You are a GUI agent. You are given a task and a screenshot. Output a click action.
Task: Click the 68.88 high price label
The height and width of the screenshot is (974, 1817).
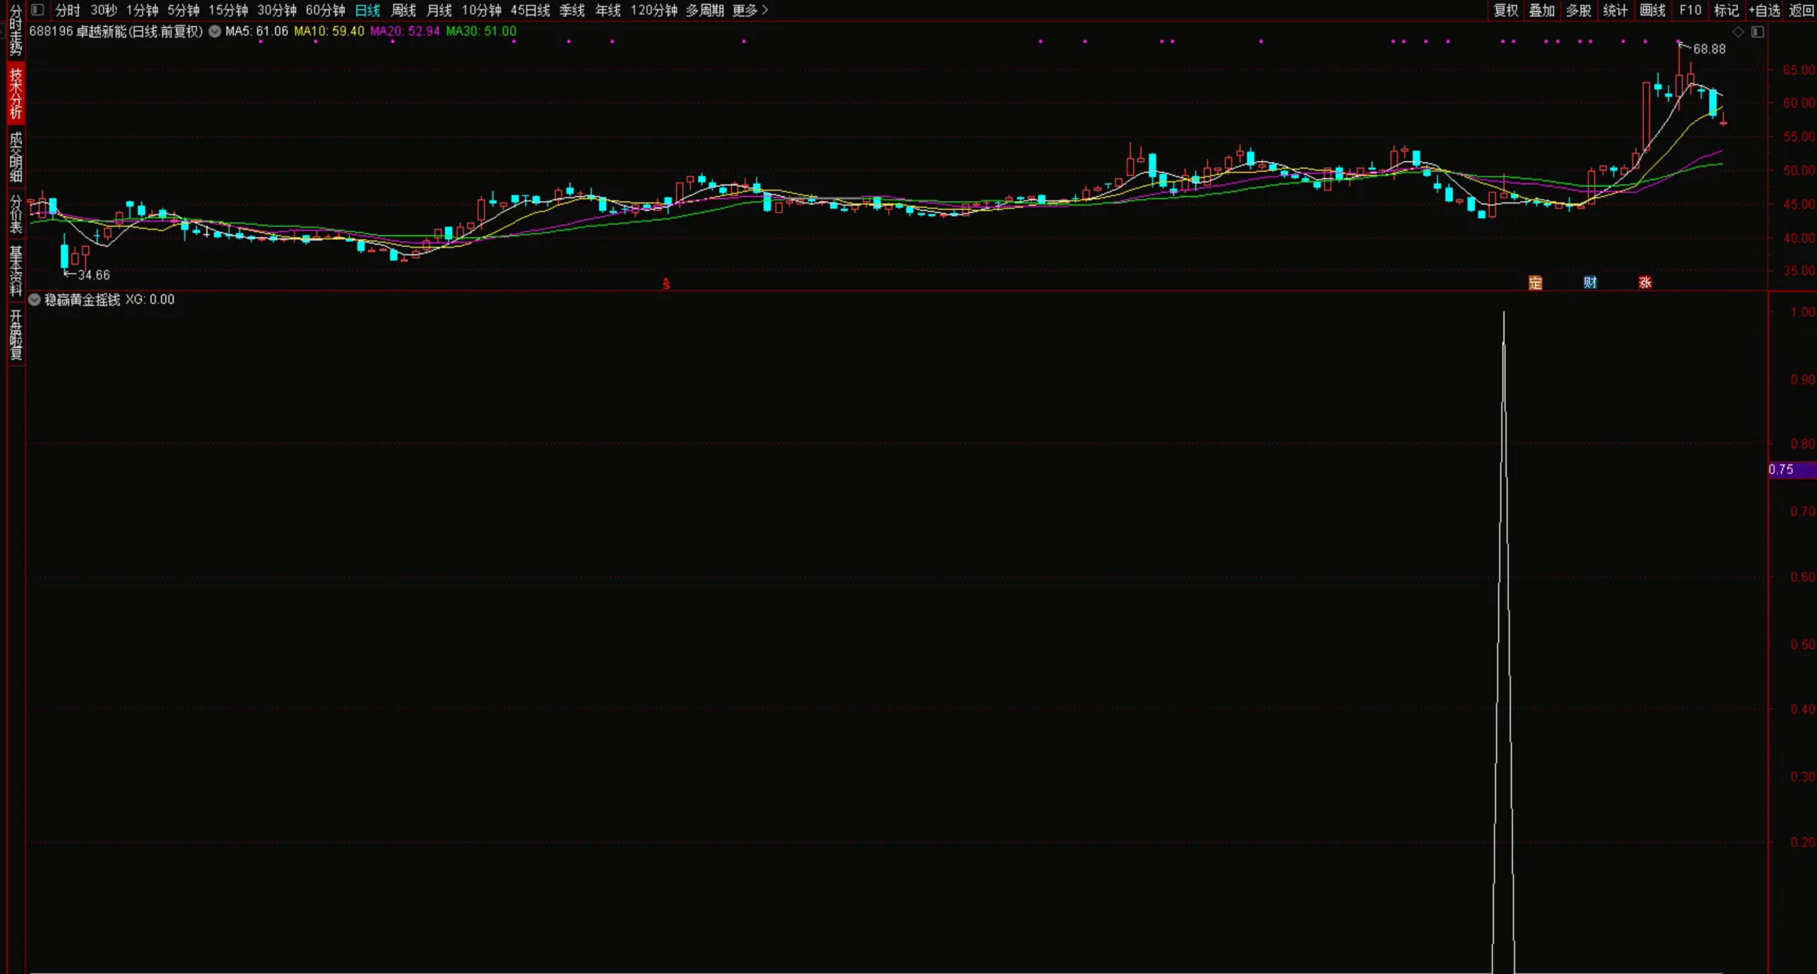pyautogui.click(x=1708, y=49)
